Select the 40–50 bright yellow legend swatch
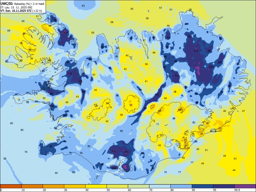 96,186
